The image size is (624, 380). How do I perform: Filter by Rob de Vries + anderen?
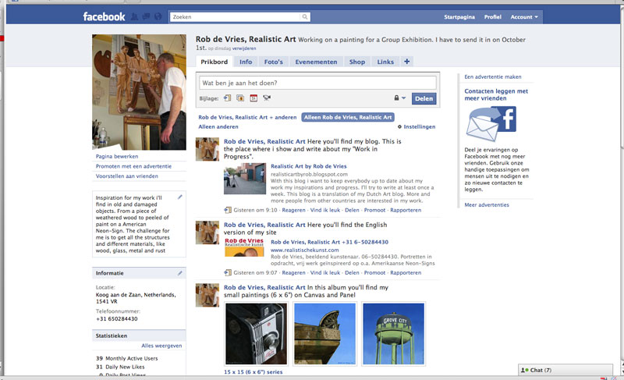tap(247, 117)
